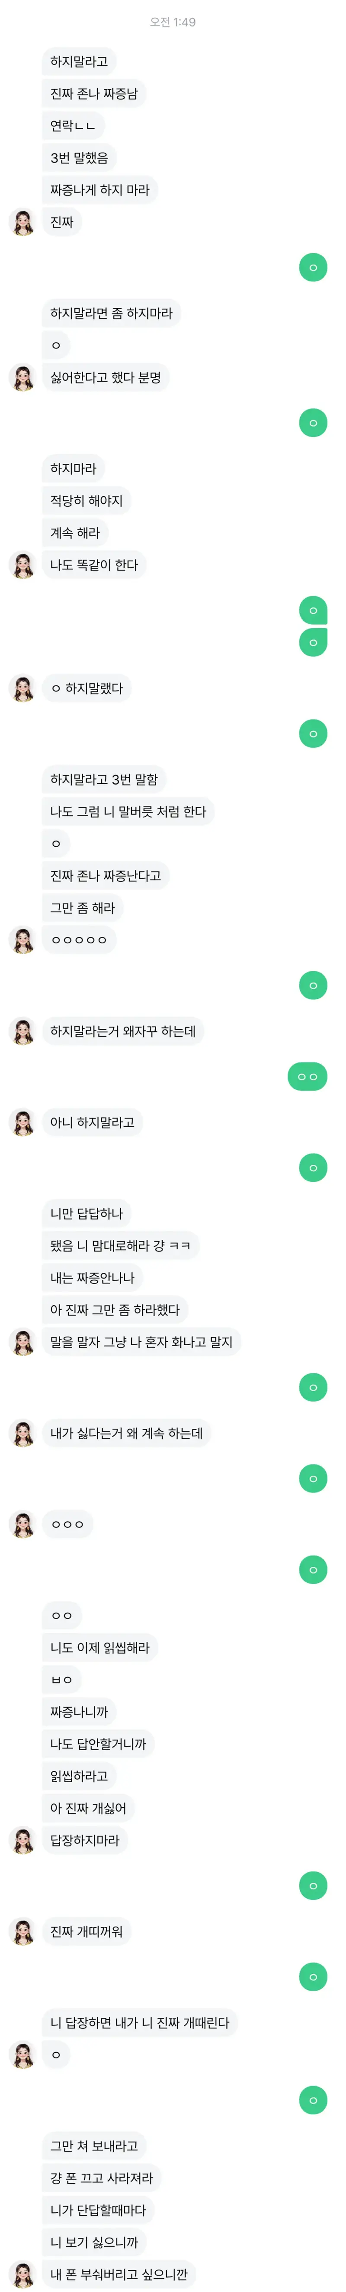The height and width of the screenshot is (2292, 346).
Task: Tap the "3번 말했음" message bubble
Action: tap(79, 157)
